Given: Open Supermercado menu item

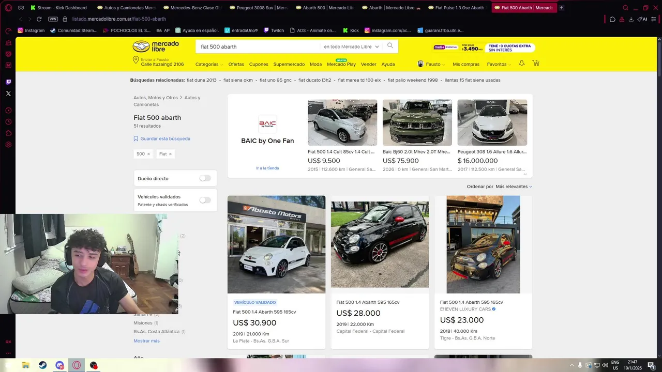Looking at the screenshot, I should coord(289,65).
